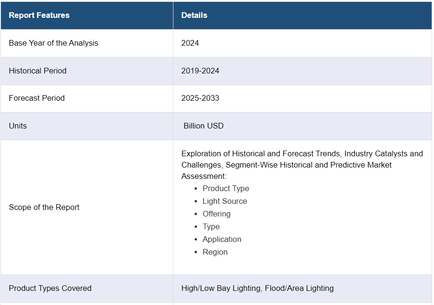Select the Offering bullet item
This screenshot has height=305, width=434.
[x=216, y=214]
